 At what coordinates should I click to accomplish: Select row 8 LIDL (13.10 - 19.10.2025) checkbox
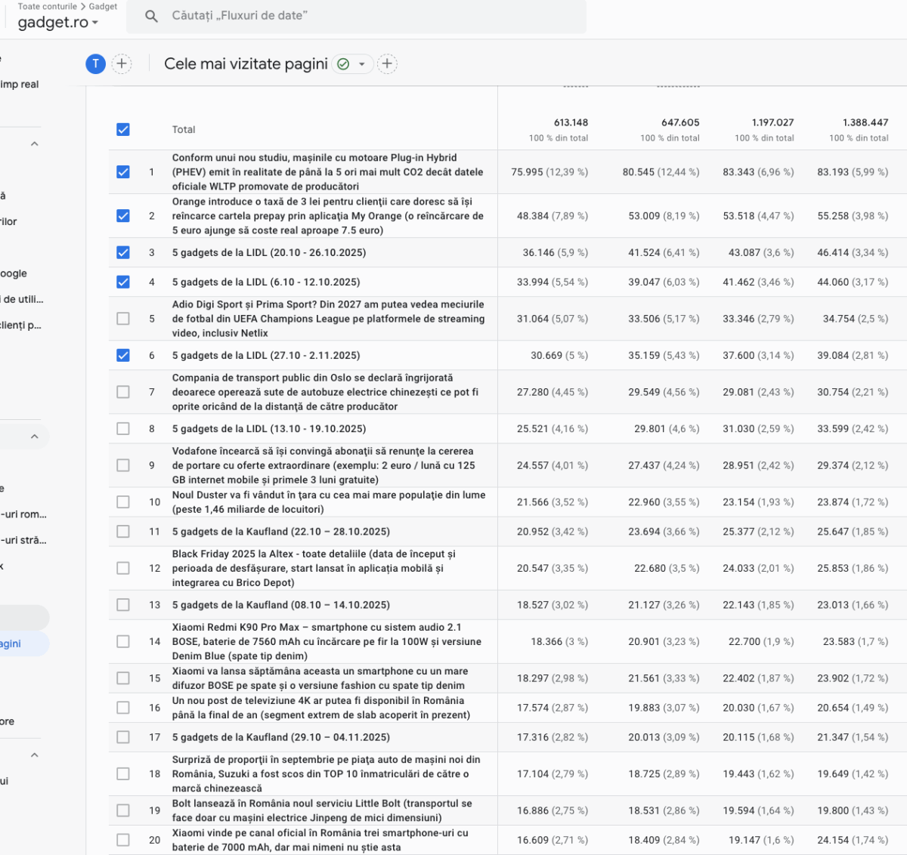point(123,429)
